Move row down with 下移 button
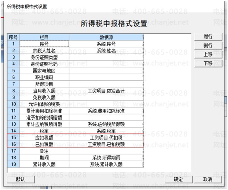This screenshot has width=228, height=190. [208, 64]
